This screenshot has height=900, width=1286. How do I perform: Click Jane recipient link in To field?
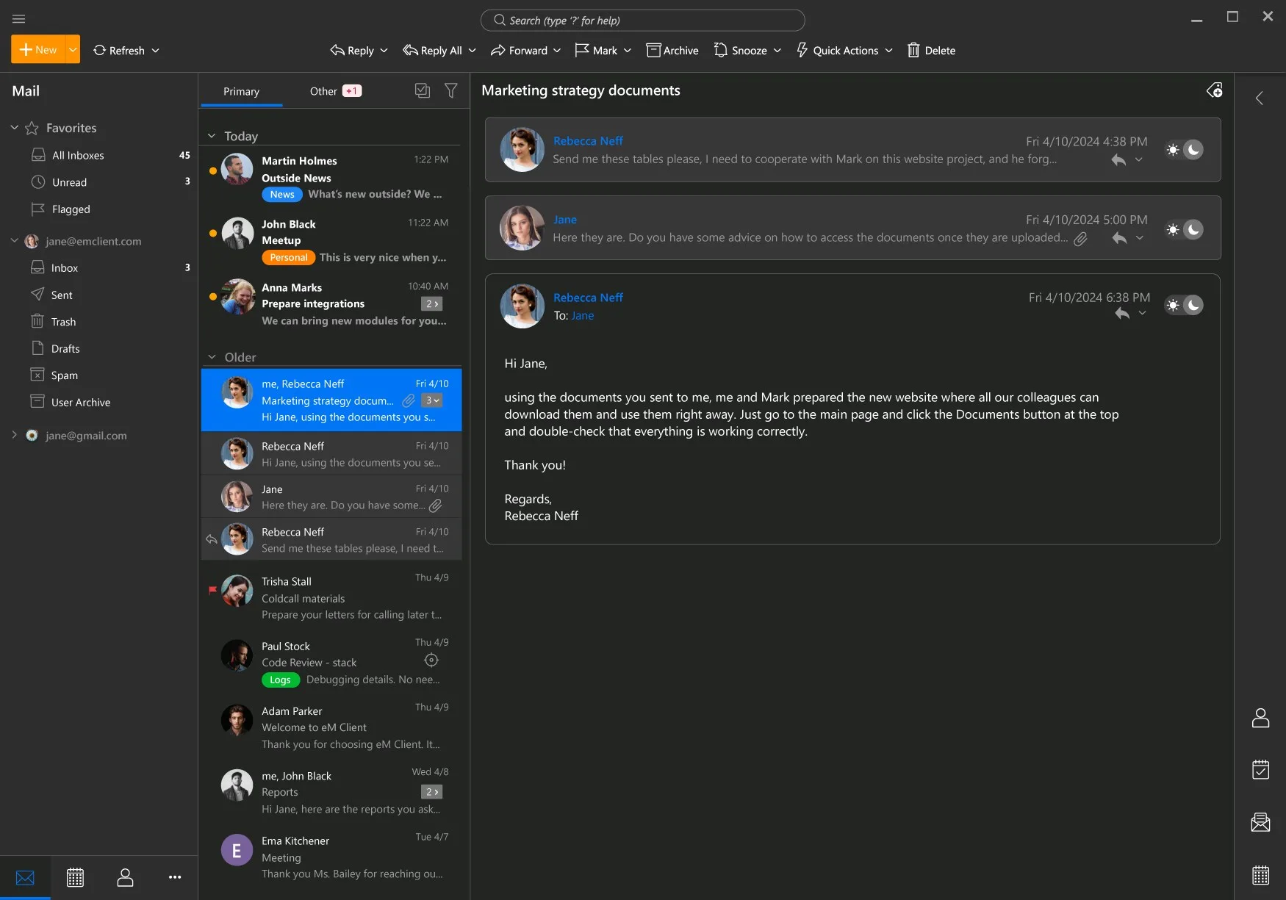pyautogui.click(x=582, y=316)
